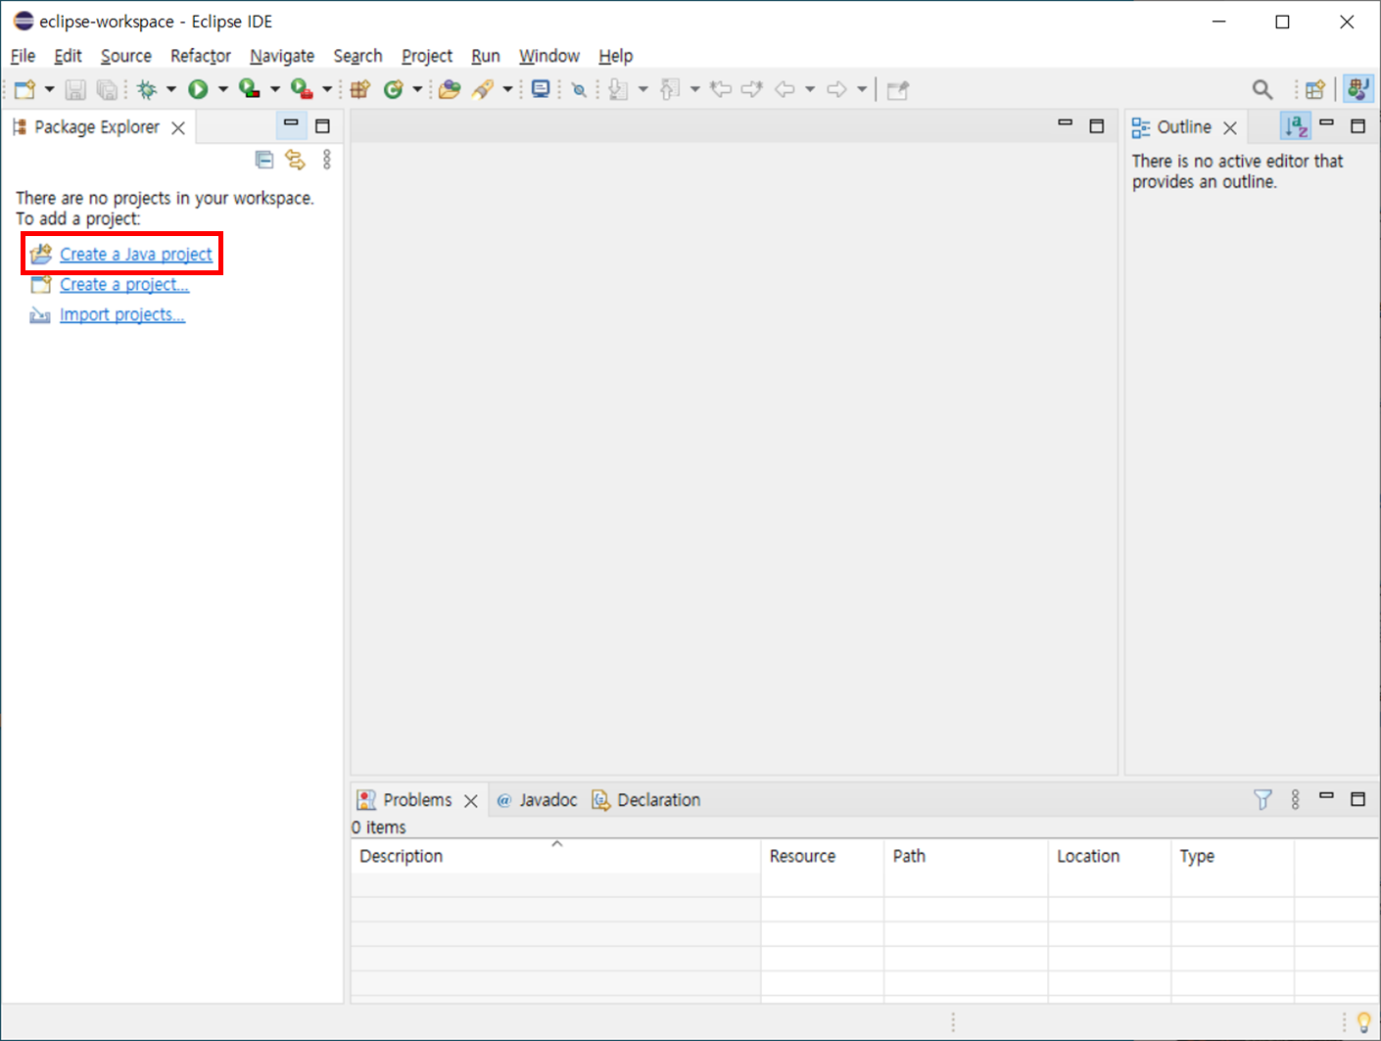This screenshot has width=1381, height=1041.
Task: Click the Open Type icon
Action: 450,90
